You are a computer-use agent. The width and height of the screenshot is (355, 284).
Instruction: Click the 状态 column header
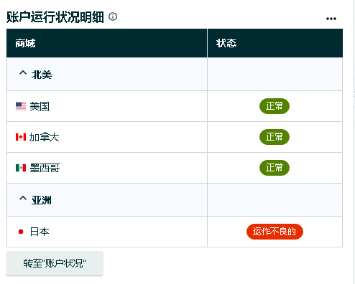pos(275,43)
